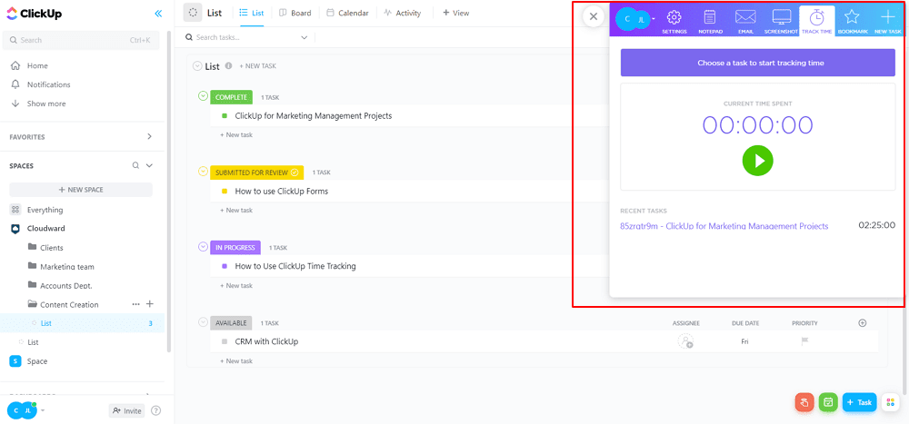
Task: Add column with plus circle icon
Action: tap(862, 323)
